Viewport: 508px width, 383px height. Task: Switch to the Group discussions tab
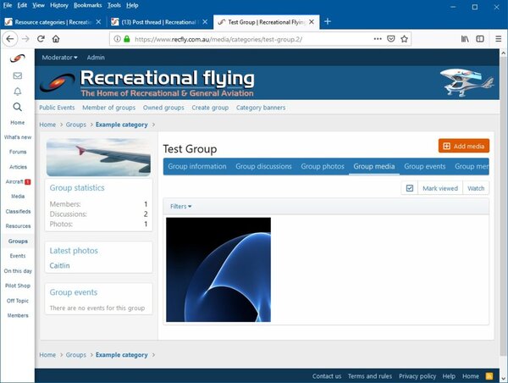[263, 167]
